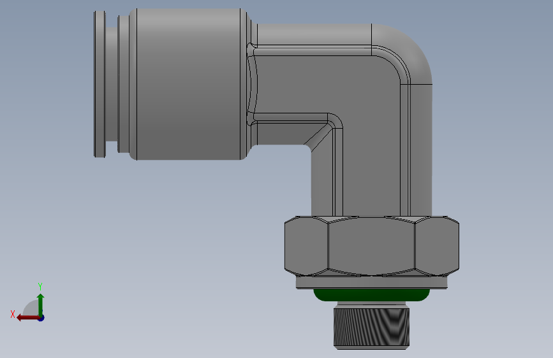Select the release collar flange at the far left
This screenshot has height=358, width=553.
[x=100, y=84]
